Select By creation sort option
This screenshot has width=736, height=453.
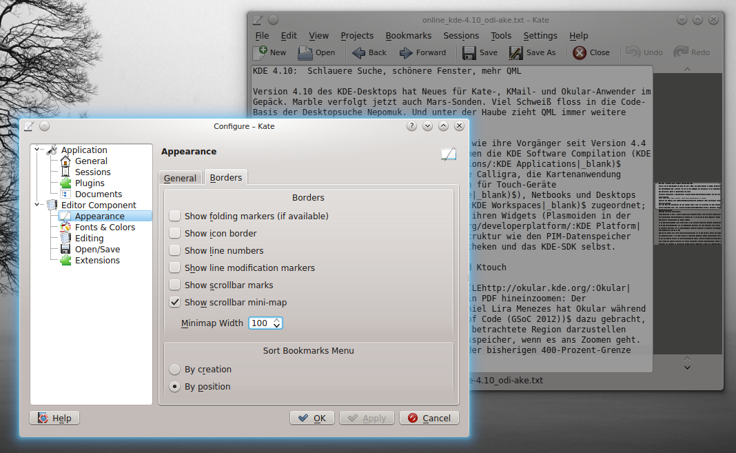[x=175, y=370]
